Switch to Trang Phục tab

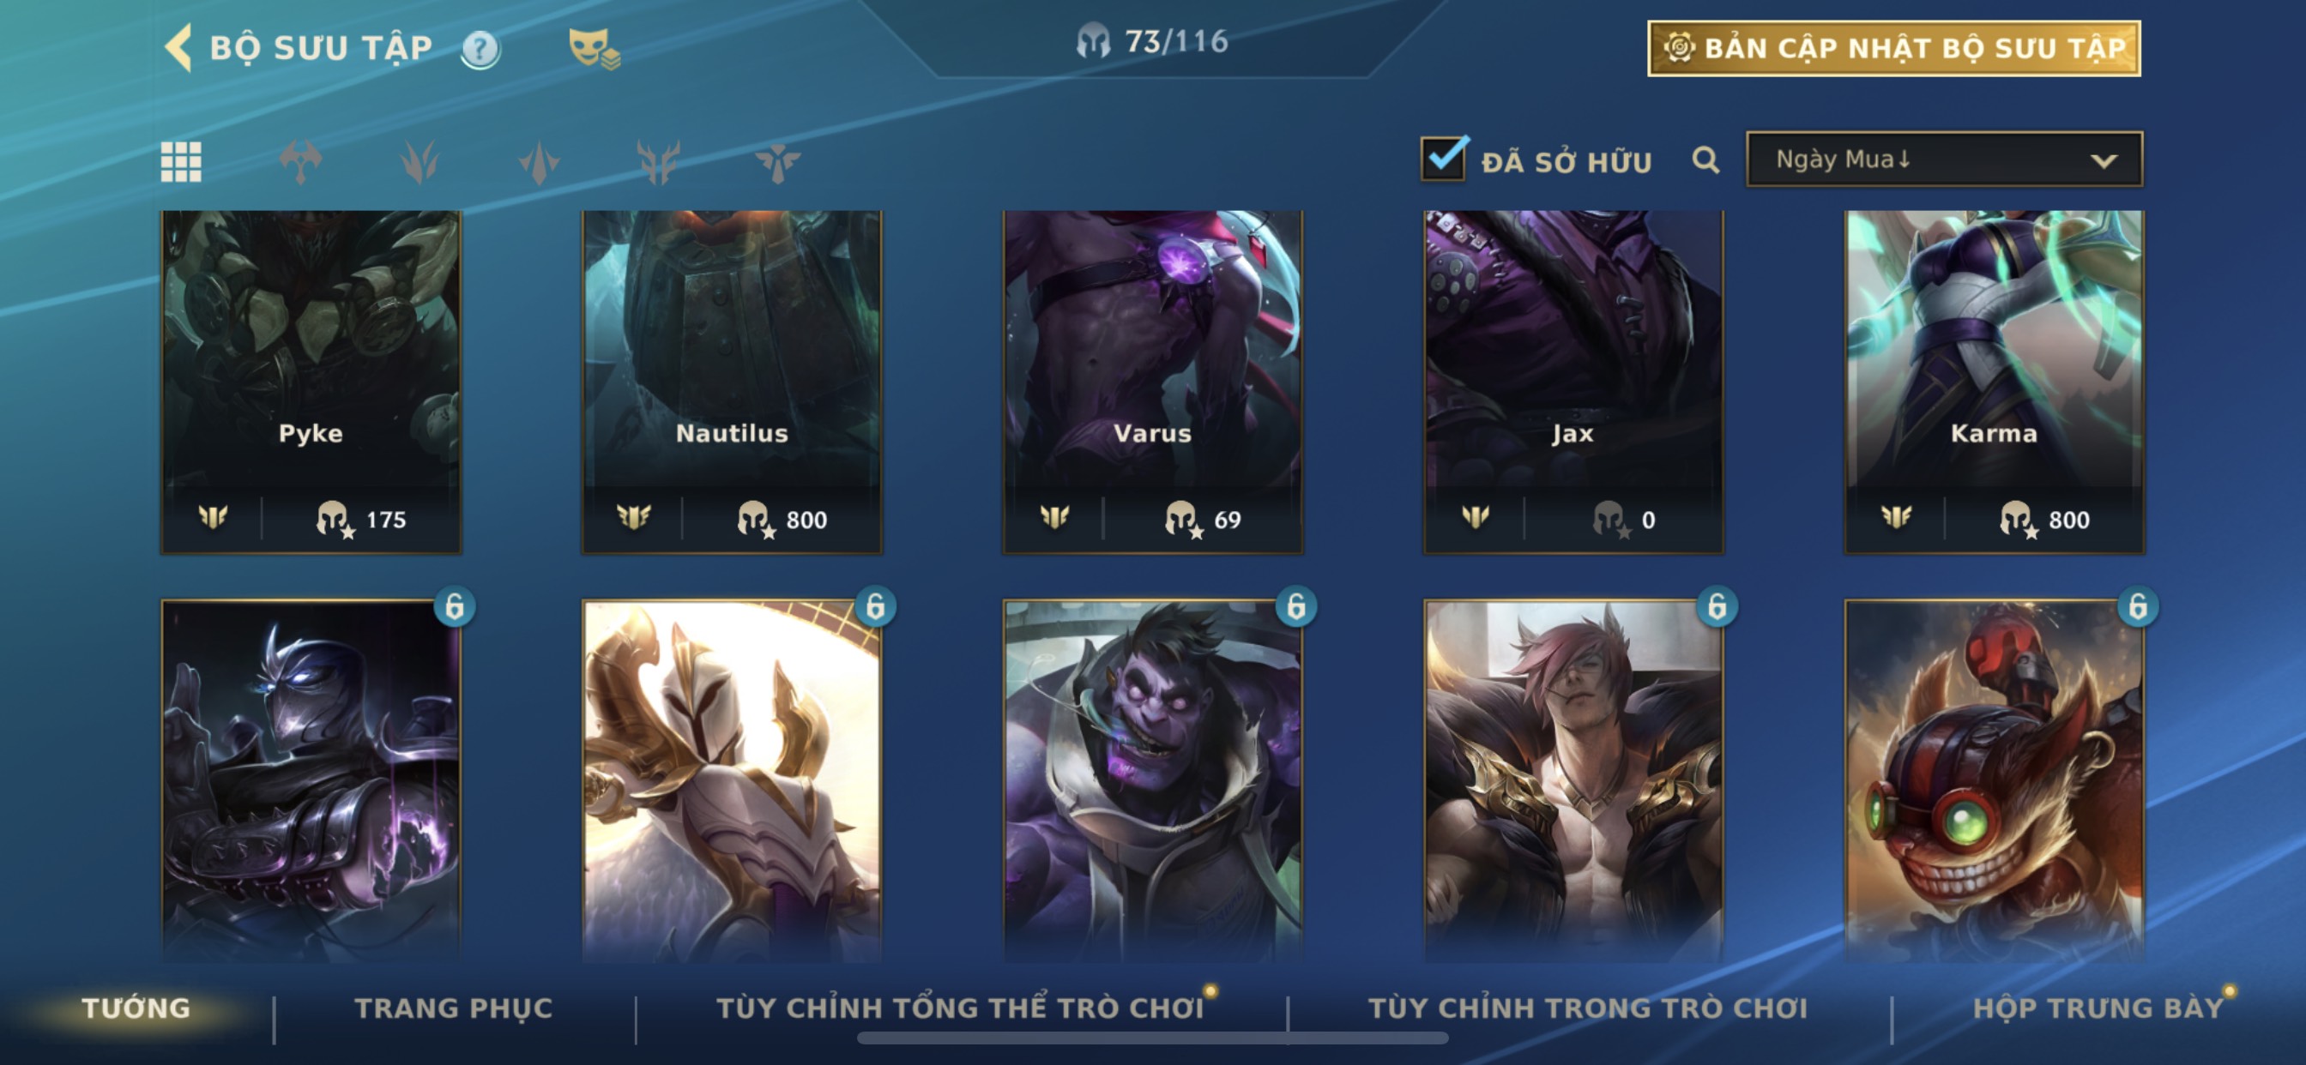tap(454, 1008)
